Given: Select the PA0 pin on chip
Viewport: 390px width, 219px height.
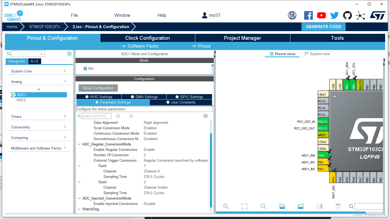Looking at the screenshot, I should [x=323, y=155].
